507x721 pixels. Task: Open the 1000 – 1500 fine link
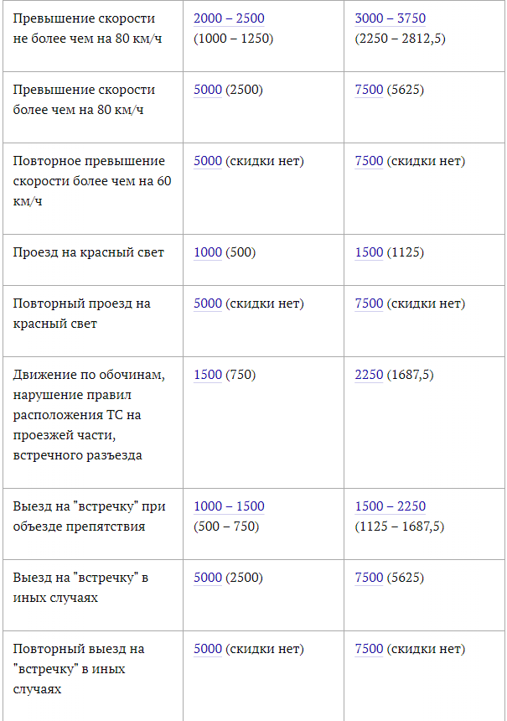click(229, 506)
